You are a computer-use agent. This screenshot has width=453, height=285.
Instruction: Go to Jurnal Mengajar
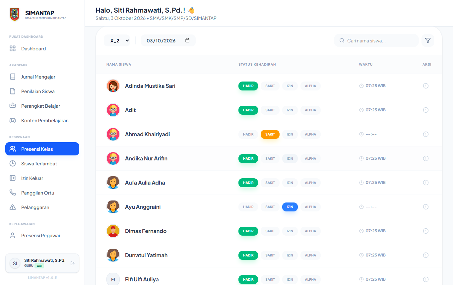42,77
